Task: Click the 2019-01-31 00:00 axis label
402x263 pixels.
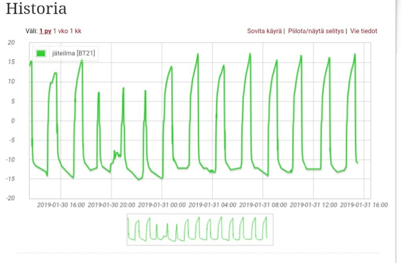Action: coord(162,205)
